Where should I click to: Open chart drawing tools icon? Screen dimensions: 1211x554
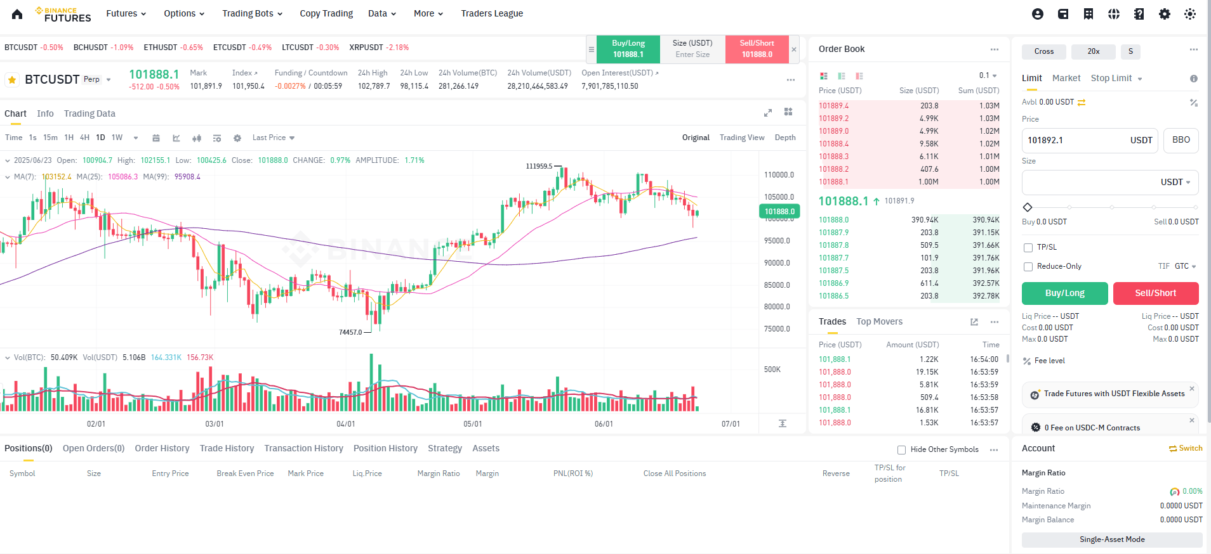point(176,138)
